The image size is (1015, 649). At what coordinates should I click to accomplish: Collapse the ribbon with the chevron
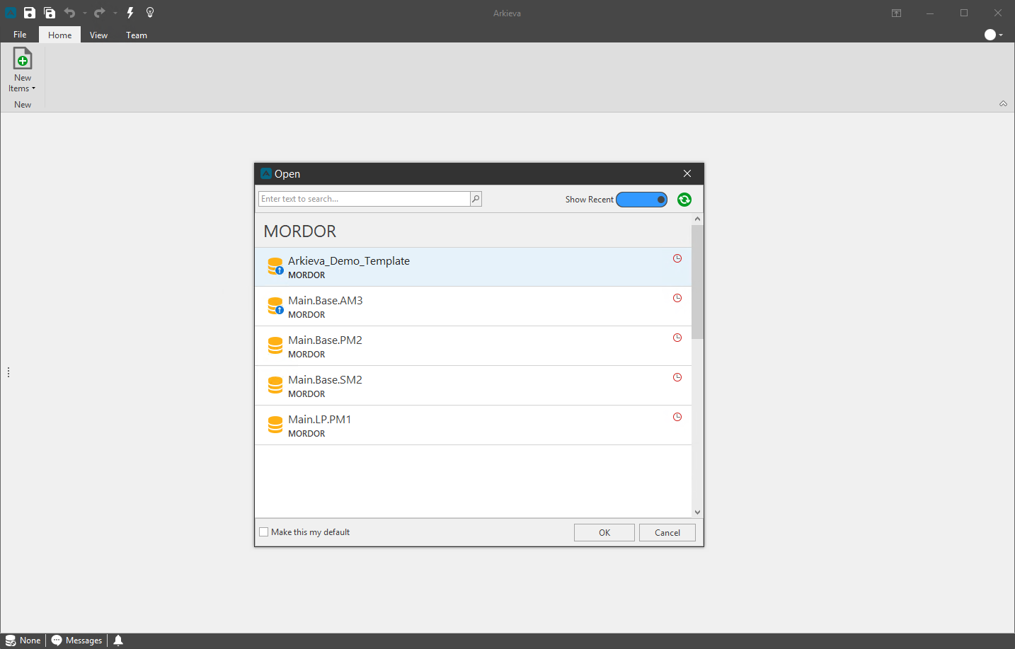(1003, 103)
